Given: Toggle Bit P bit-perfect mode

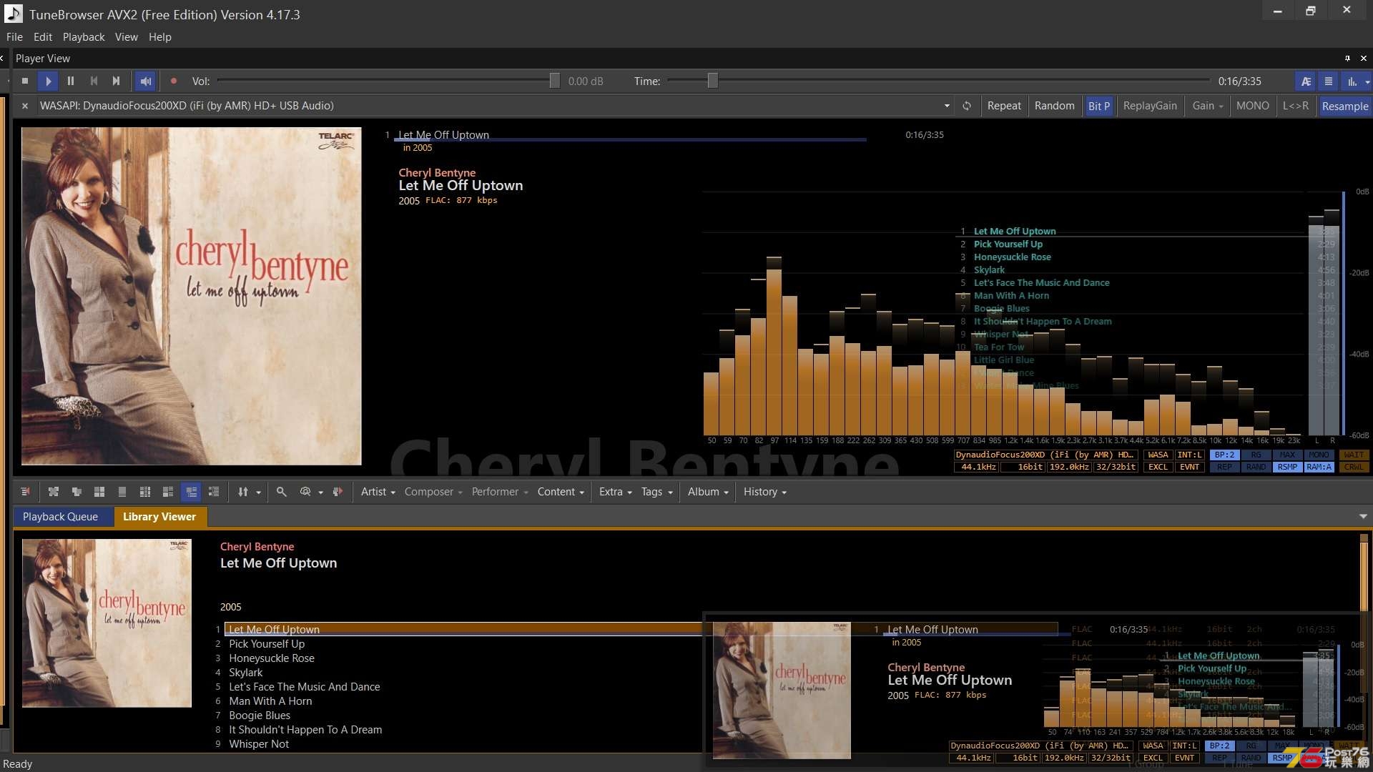Looking at the screenshot, I should coord(1098,106).
